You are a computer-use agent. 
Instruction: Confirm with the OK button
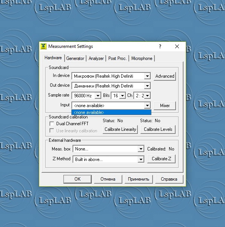(x=77, y=179)
